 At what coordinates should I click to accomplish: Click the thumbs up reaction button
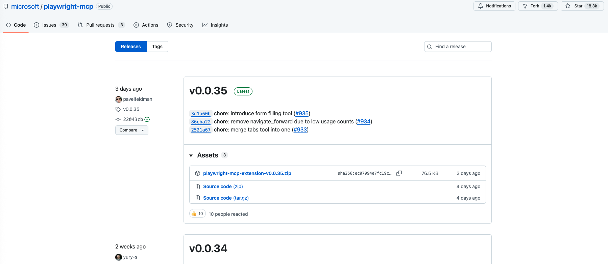[x=197, y=214]
